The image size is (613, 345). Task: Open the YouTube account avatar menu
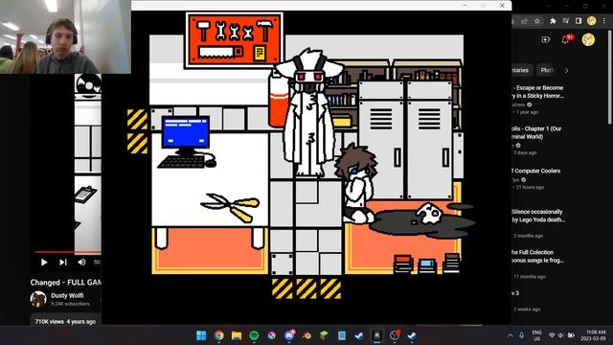coord(588,39)
